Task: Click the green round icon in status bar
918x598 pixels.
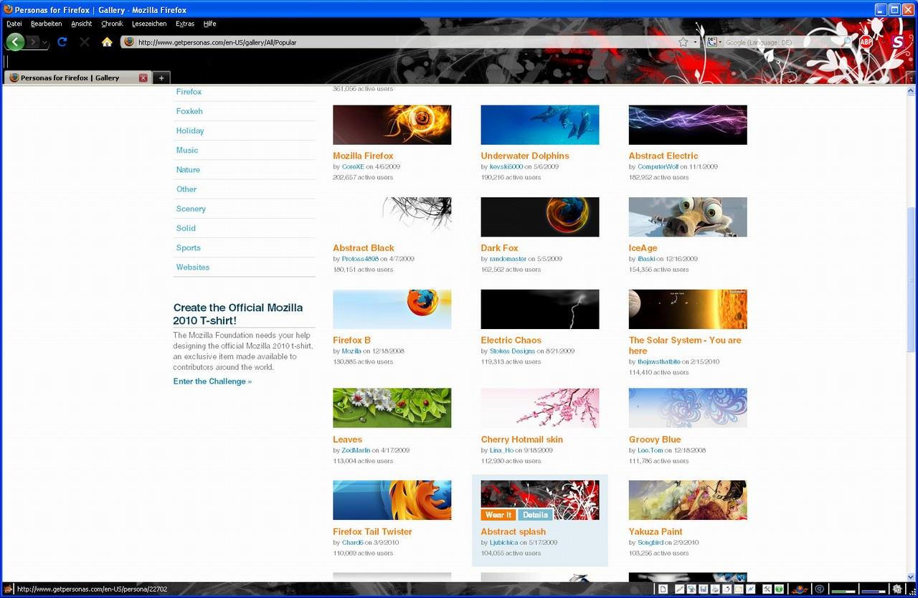Action: (x=779, y=589)
